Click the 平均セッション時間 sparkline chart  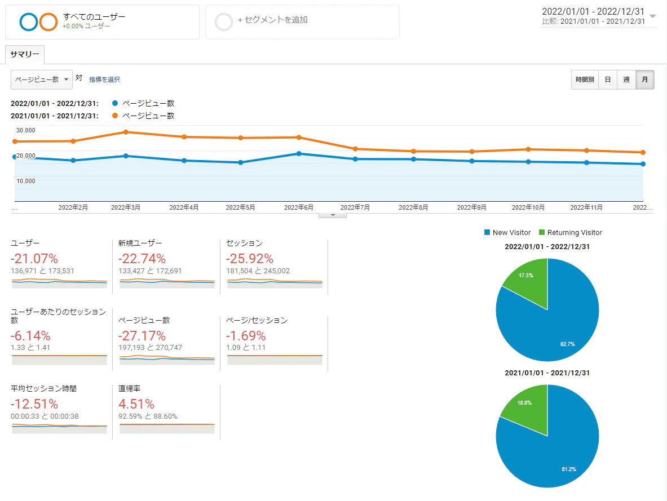tap(59, 428)
